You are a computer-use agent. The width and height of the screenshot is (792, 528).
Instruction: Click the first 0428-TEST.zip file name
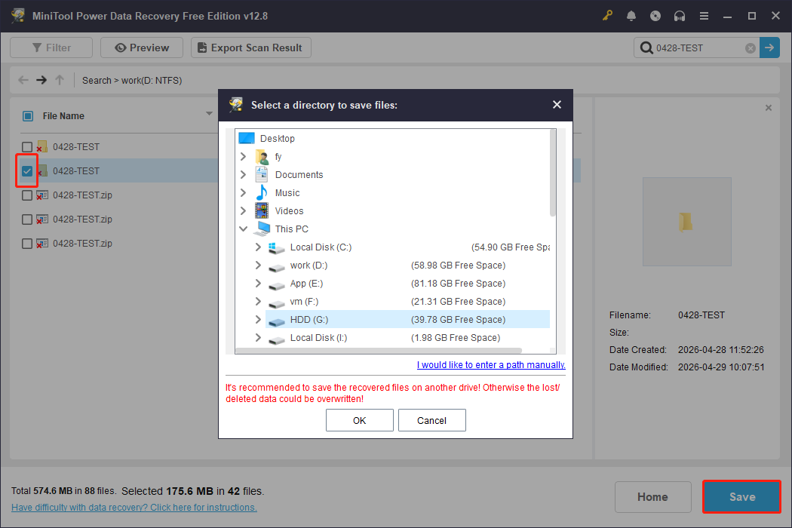[82, 195]
